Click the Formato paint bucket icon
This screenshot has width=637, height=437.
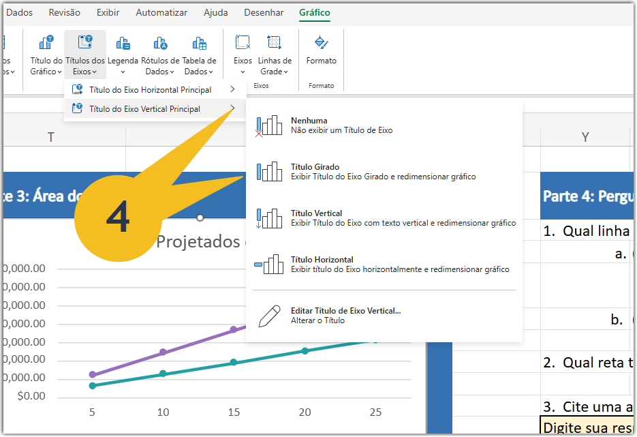tap(321, 42)
